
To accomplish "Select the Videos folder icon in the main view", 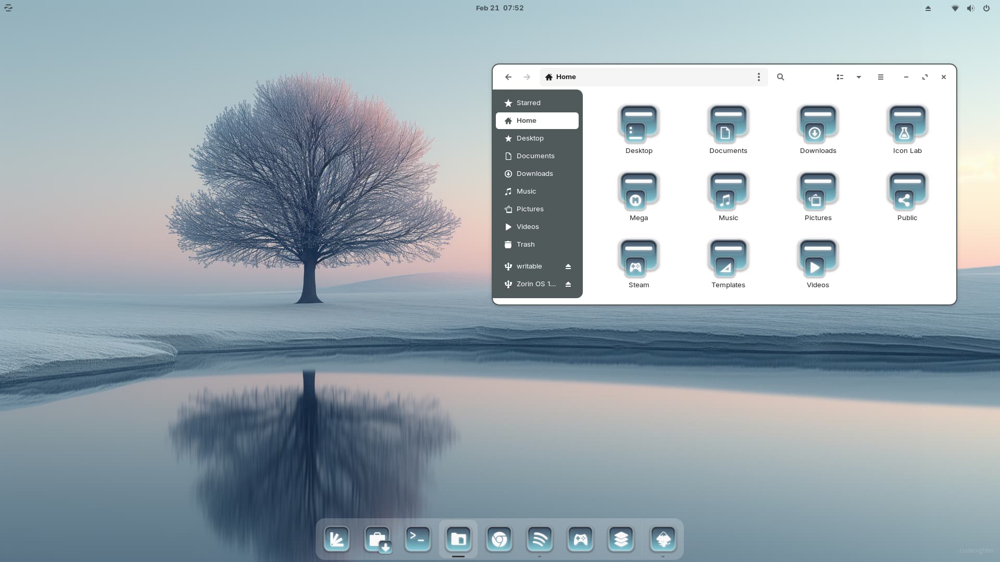I will (x=818, y=258).
